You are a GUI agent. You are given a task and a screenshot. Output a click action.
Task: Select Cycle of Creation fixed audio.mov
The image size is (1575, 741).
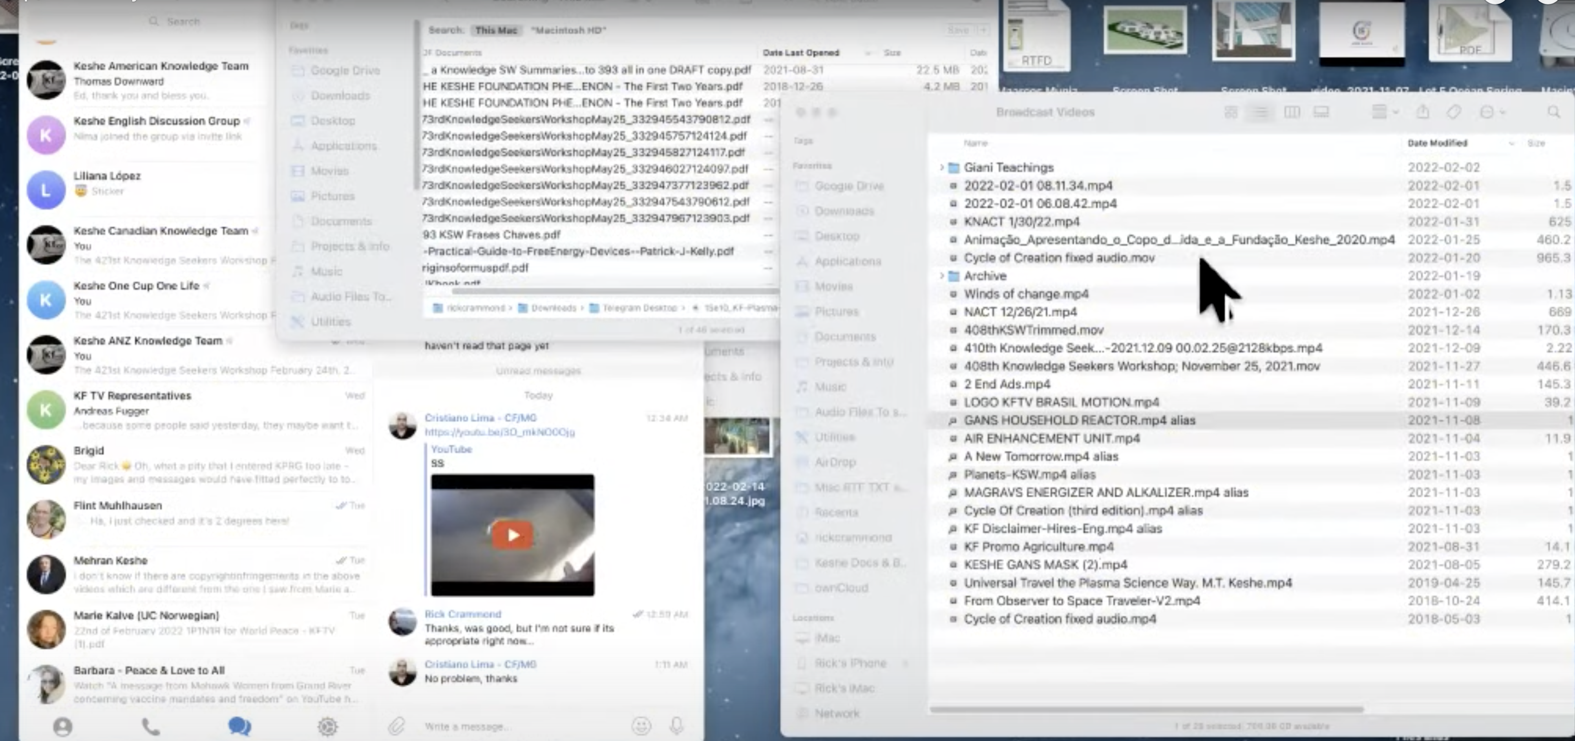click(x=1059, y=258)
